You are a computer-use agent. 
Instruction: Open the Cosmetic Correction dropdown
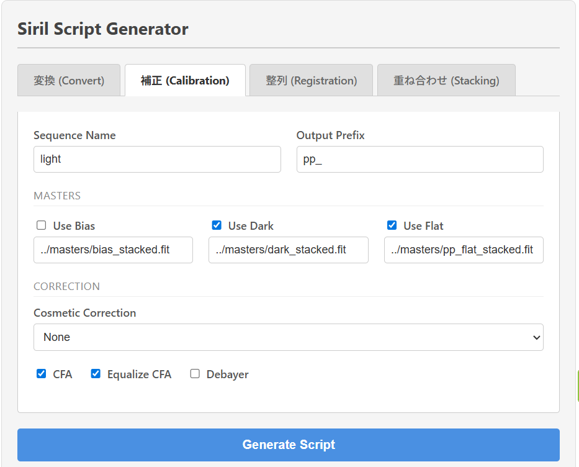(x=289, y=337)
